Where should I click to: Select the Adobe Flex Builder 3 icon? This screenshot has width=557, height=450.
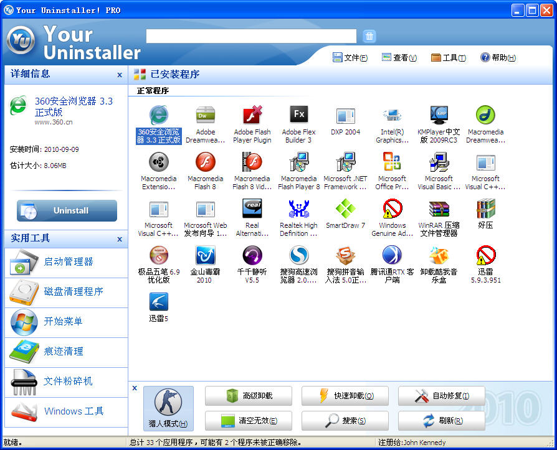point(299,116)
